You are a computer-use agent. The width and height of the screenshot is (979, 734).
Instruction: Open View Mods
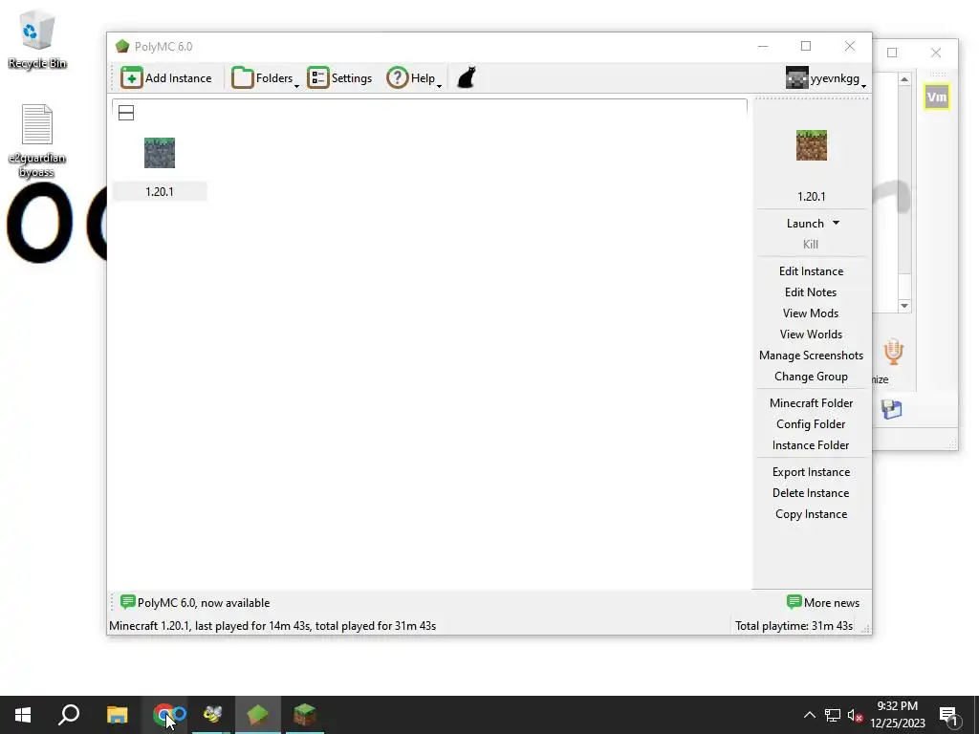811,313
